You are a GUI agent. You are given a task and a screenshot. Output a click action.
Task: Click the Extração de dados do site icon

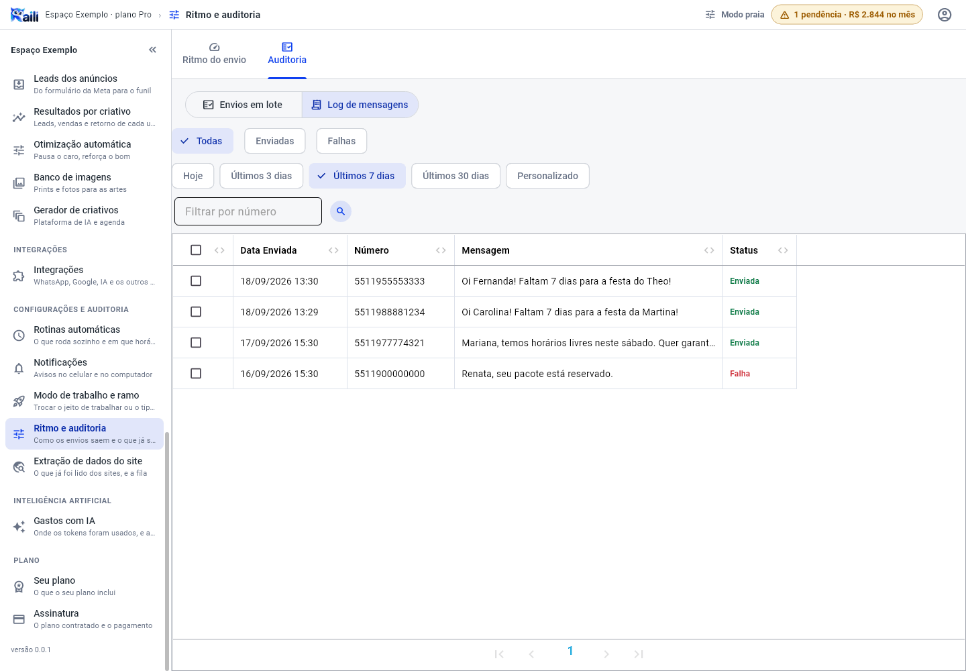coord(19,467)
